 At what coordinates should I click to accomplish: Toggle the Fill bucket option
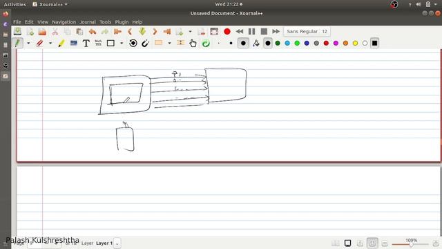pos(256,43)
